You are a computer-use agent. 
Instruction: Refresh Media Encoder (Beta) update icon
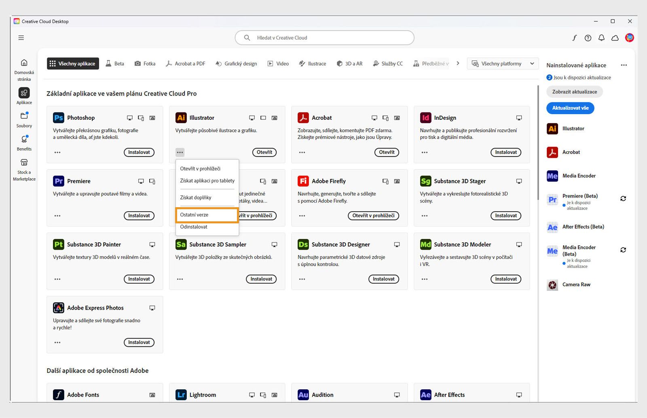(x=623, y=250)
